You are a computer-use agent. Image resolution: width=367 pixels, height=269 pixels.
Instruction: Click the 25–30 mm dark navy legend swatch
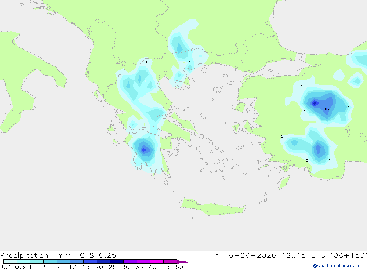117,262
